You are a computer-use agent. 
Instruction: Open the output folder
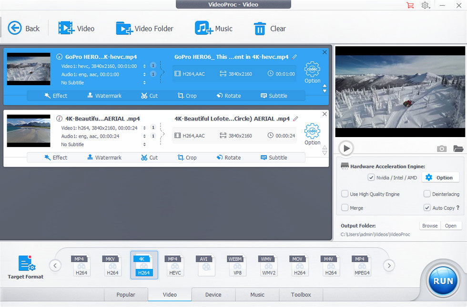[x=451, y=226]
